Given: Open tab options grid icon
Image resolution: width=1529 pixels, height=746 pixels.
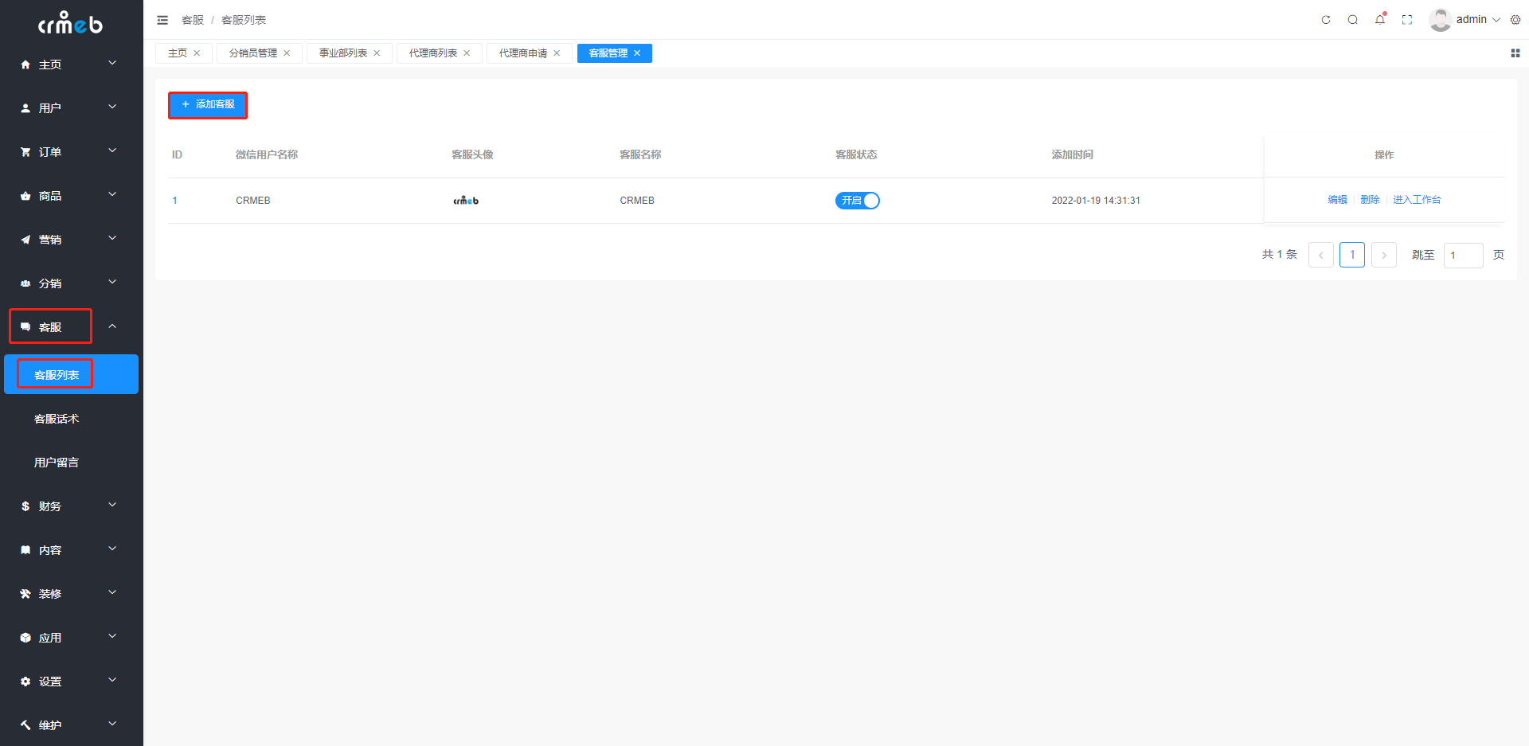Looking at the screenshot, I should [1515, 53].
